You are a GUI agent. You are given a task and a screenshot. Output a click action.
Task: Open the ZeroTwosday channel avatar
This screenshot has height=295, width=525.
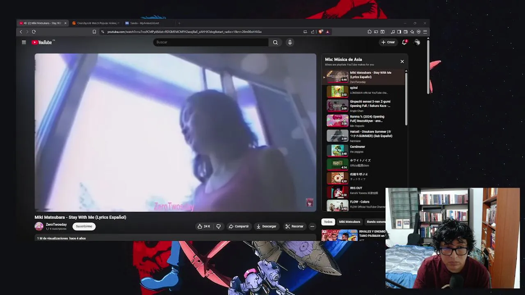click(x=39, y=226)
